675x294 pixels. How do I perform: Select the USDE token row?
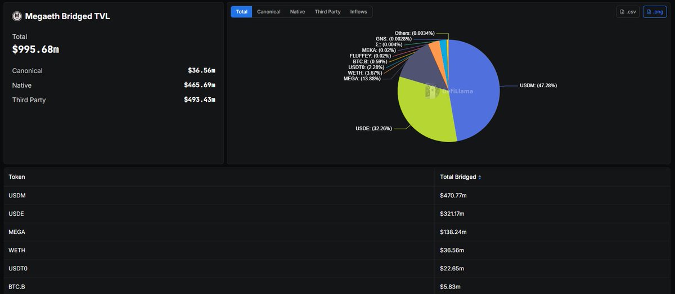point(337,214)
